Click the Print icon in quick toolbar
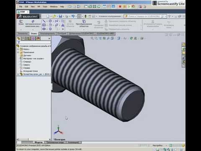Viewport: 201px width, 151px height. [67, 16]
